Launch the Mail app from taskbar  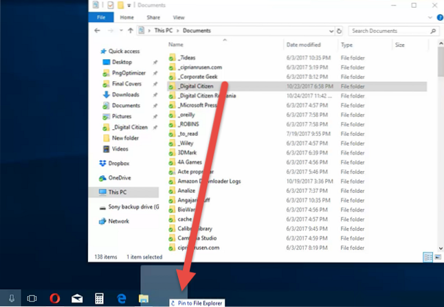(77, 298)
